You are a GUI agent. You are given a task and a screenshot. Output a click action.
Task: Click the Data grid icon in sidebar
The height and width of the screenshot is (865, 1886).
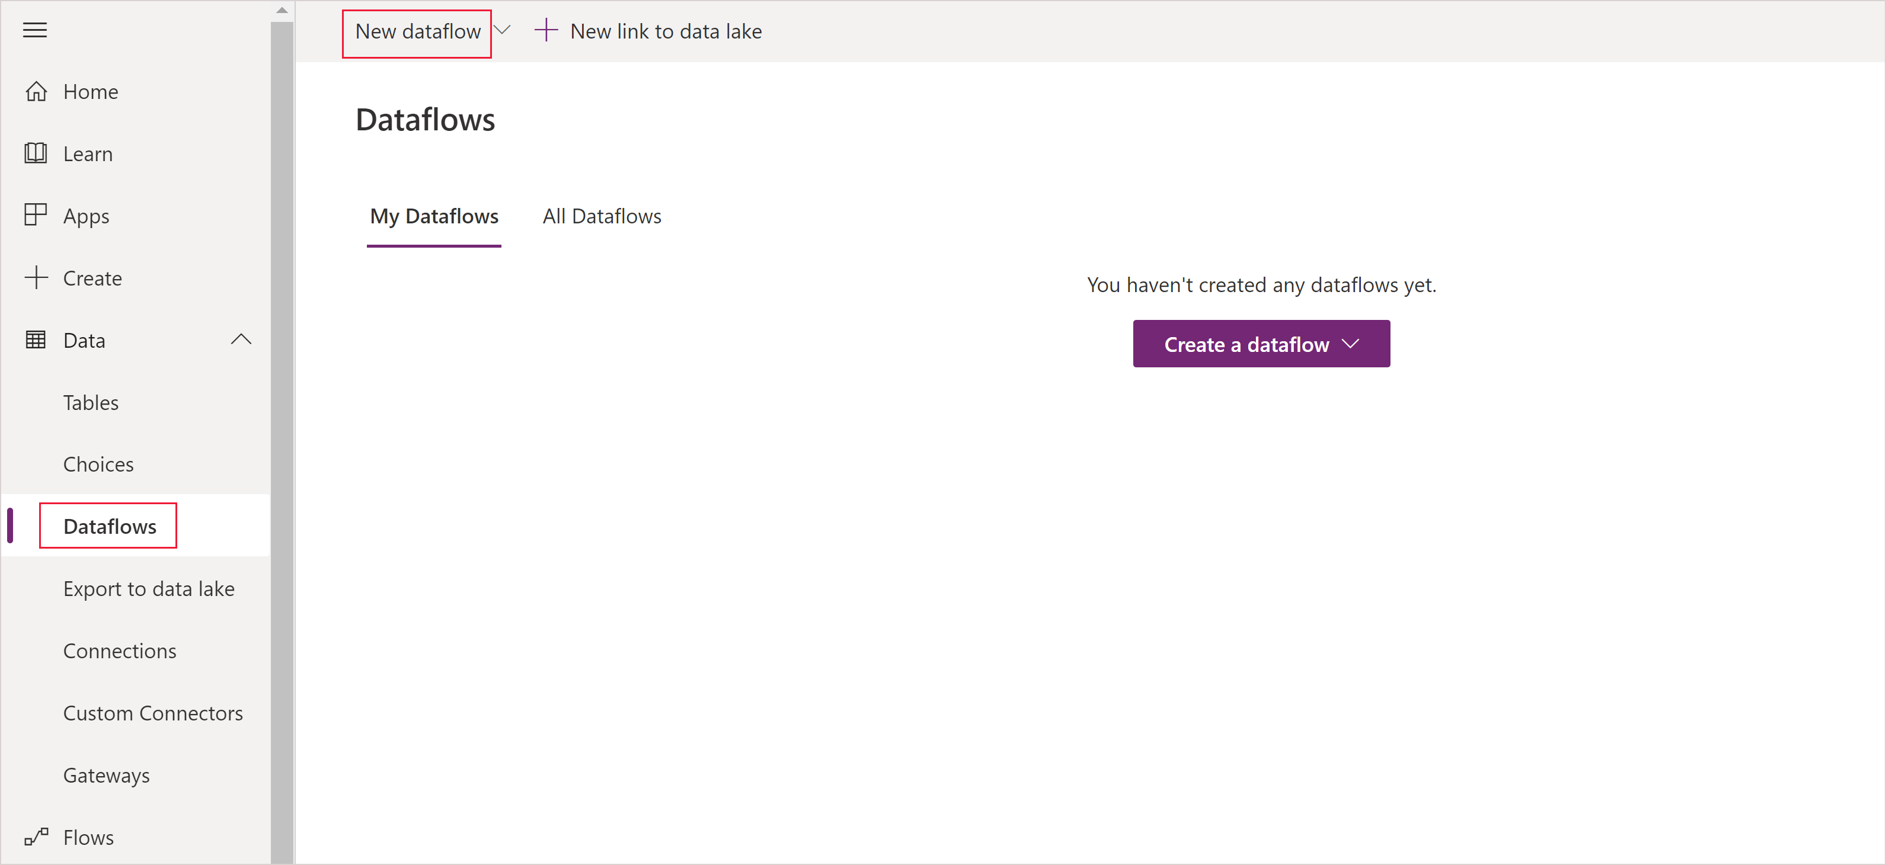tap(35, 339)
